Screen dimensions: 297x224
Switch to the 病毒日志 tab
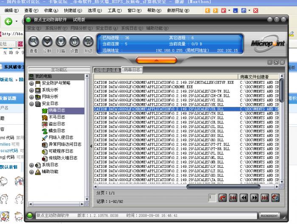pos(132,70)
